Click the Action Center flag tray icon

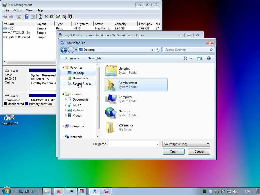tap(223, 191)
